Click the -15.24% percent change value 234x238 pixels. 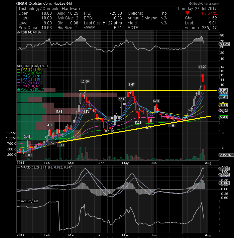[208, 13]
